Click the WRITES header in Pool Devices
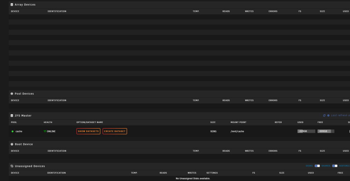 point(249,100)
